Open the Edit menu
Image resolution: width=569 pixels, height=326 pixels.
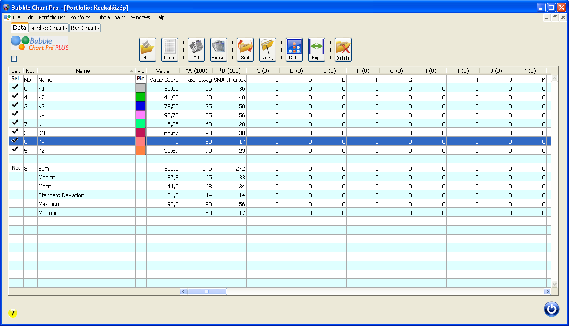pos(29,17)
